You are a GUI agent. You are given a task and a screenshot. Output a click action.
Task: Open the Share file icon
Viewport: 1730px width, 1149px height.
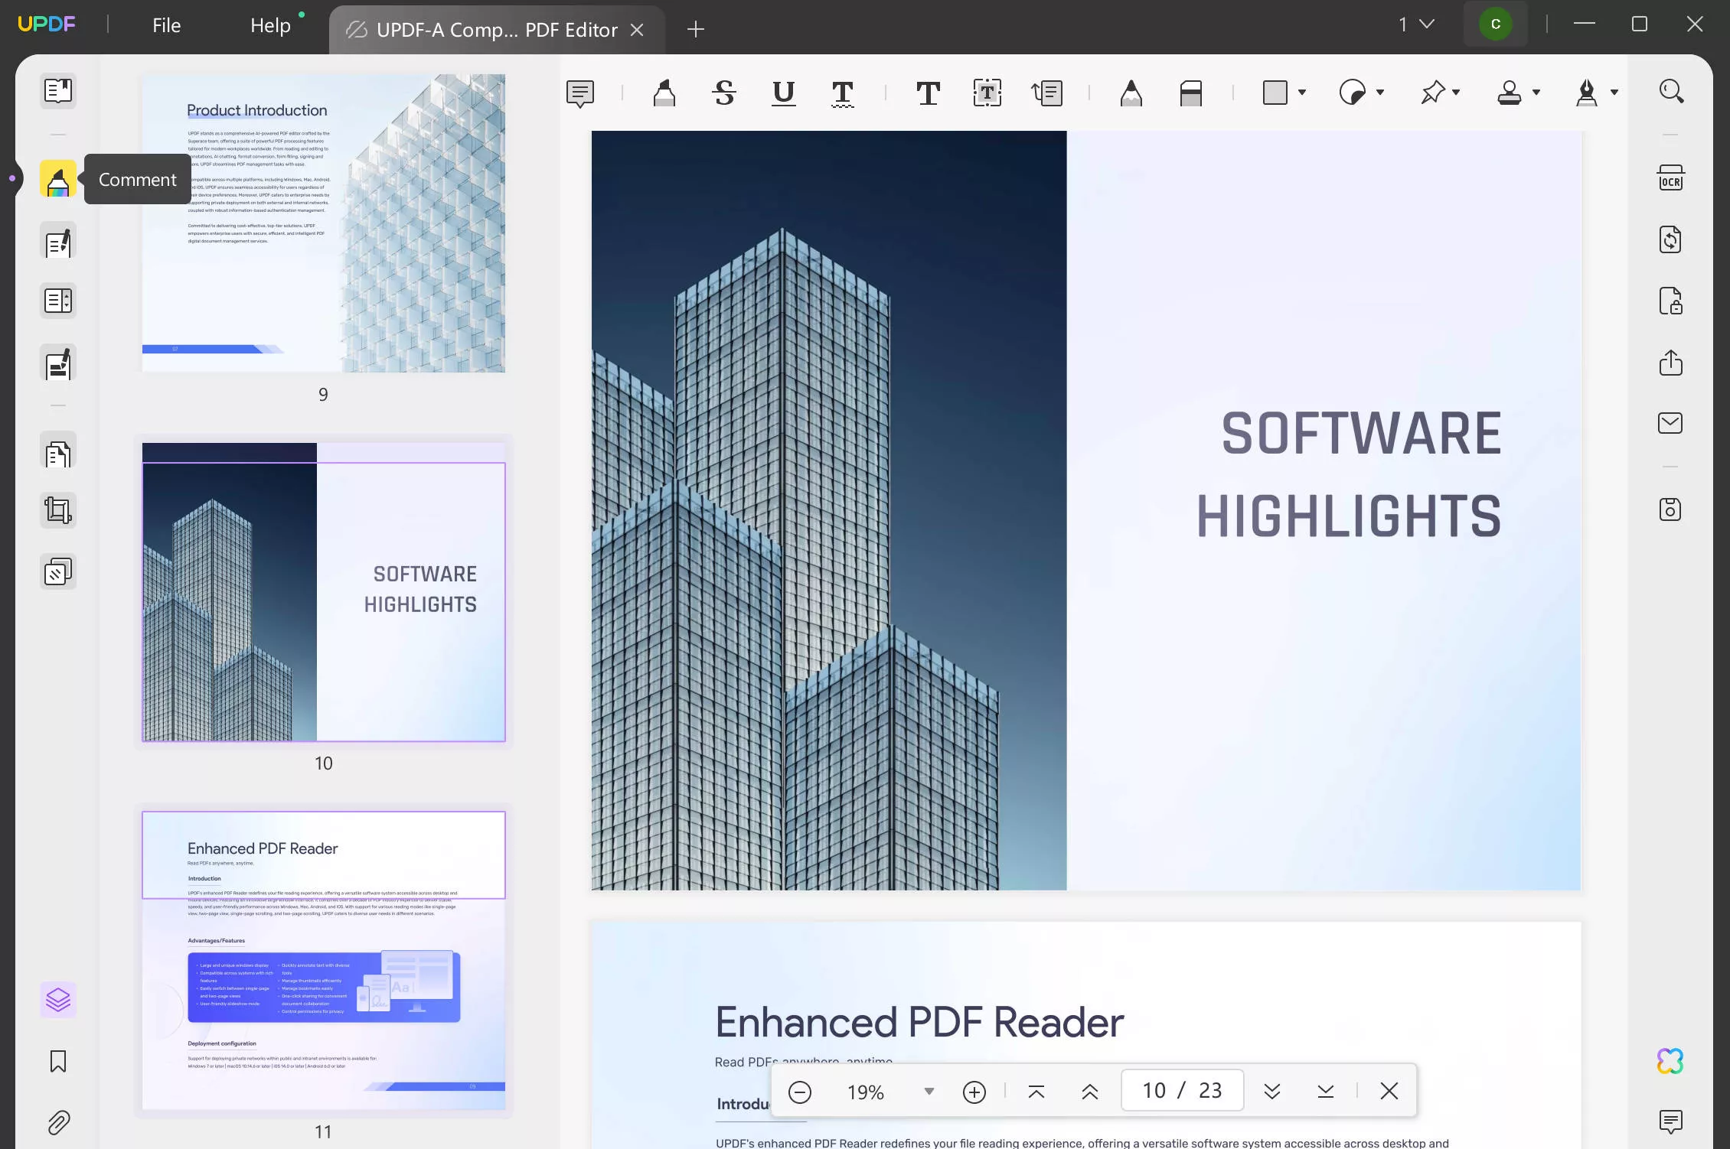click(x=1670, y=362)
